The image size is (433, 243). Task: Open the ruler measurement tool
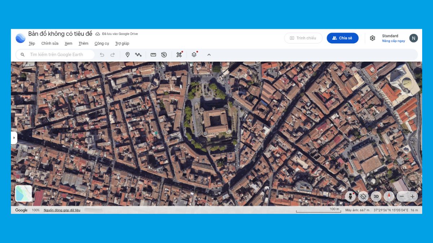pos(153,55)
